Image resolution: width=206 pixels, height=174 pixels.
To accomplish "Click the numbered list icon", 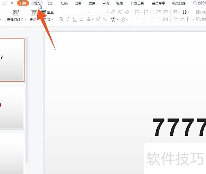I will pyautogui.click(x=146, y=12).
